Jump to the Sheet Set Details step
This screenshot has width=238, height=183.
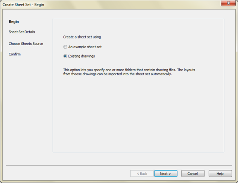coord(22,32)
